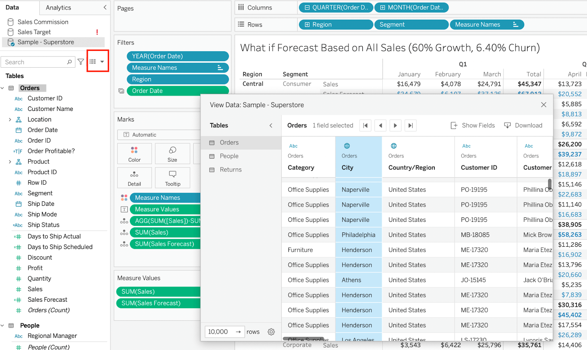Select Sales Target data source
This screenshot has height=350, width=587.
(x=34, y=32)
